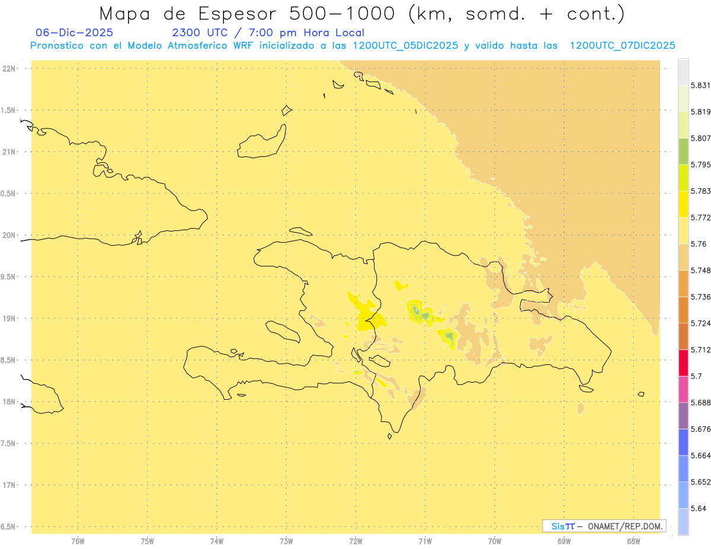Screen dimensions: 711x549
Task: Click the '6.5N' latitude label
Action: pyautogui.click(x=8, y=526)
